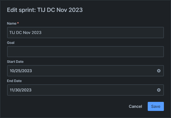The width and height of the screenshot is (171, 118).
Task: Select the year '2023' in the Start Date value
Action: (x=27, y=71)
